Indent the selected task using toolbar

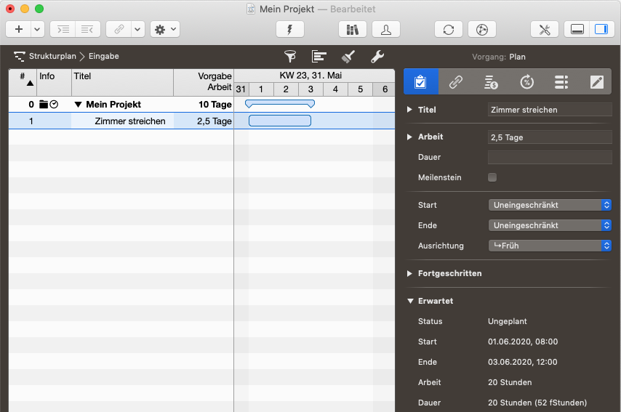point(65,30)
